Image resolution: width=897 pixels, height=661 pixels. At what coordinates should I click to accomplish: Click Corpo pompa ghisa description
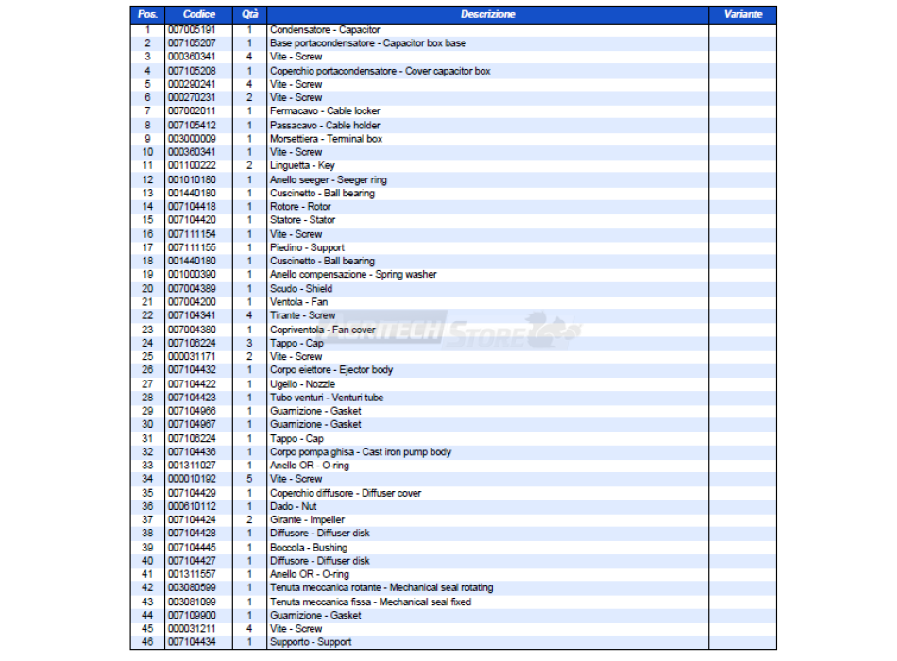pos(360,452)
